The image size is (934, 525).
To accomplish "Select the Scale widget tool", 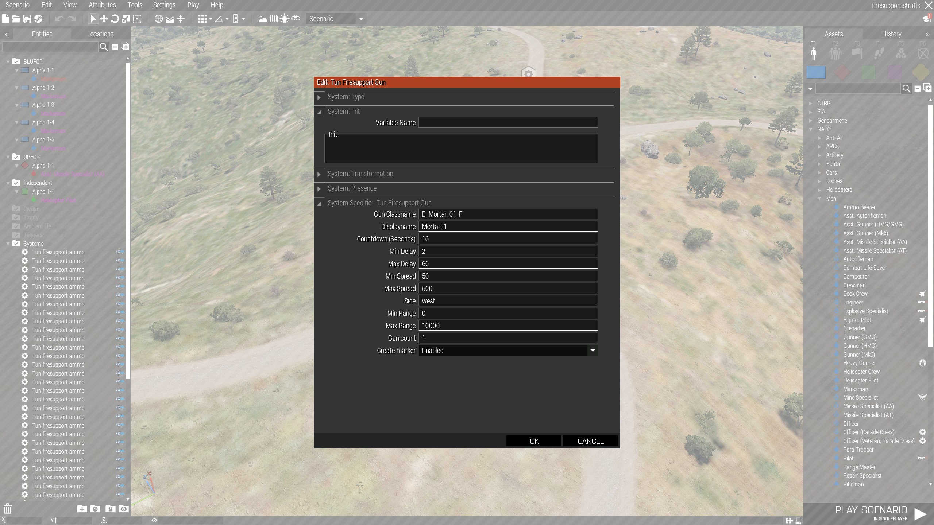I will coord(126,19).
